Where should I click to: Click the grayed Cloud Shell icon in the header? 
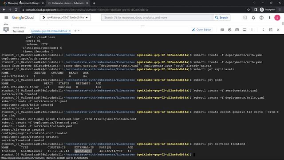coord(245,18)
